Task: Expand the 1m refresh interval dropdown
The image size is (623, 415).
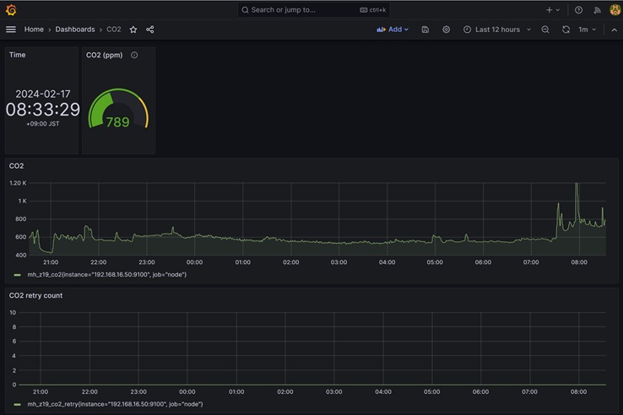Action: pos(588,30)
